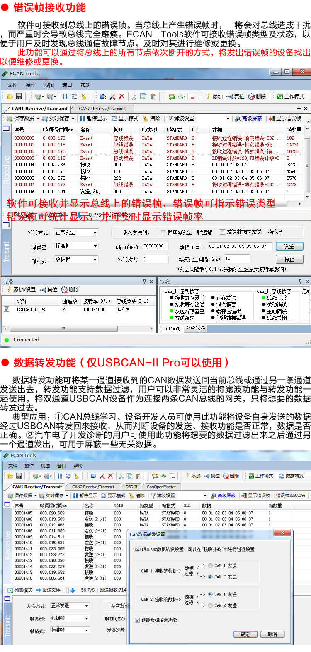Open 帧类型 dropdown showing 标准帧 in upper window
The width and height of the screenshot is (311, 652).
[x=76, y=246]
